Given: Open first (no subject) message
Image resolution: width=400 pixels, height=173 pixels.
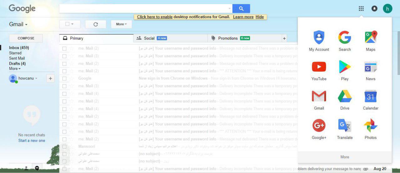Looking at the screenshot, I should (x=178, y=154).
